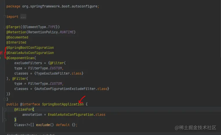This screenshot has height=135, width=221.
Task: Click the fold-end marker above public @interface
Action: [5, 99]
